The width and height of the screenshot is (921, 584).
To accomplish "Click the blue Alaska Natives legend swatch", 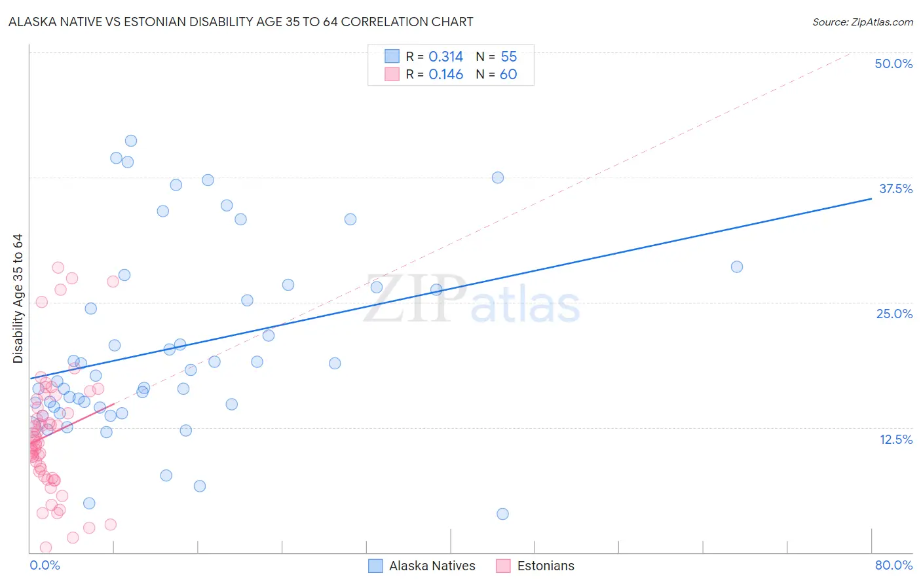I will pyautogui.click(x=375, y=566).
